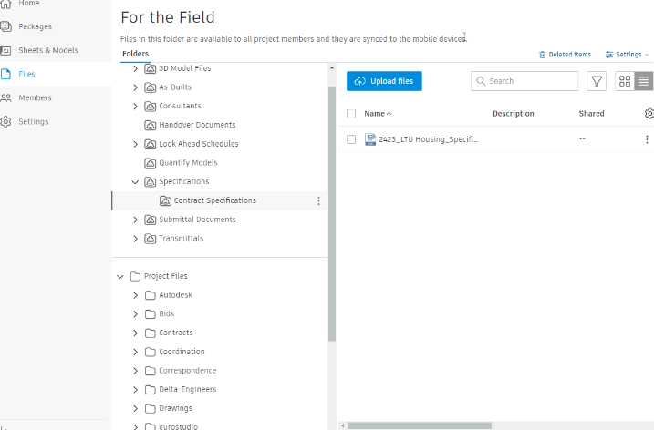Screen dimensions: 654x430
Task: Check the select-all files checkbox
Action: [x=351, y=114]
